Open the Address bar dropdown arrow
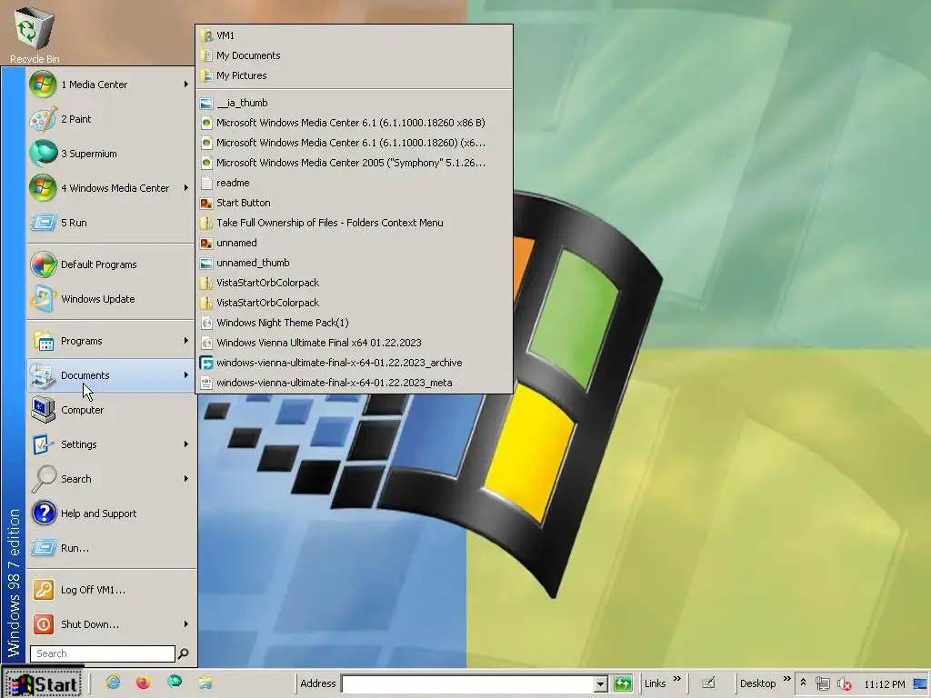The image size is (931, 698). pyautogui.click(x=601, y=684)
